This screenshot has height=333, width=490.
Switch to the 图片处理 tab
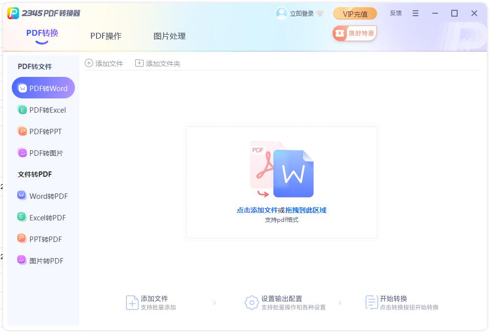click(x=169, y=36)
